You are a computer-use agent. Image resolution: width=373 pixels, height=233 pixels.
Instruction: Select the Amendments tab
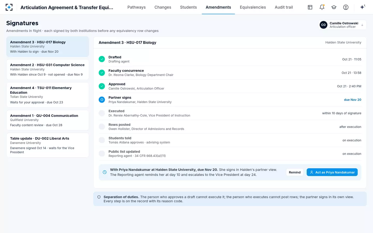coord(218,7)
